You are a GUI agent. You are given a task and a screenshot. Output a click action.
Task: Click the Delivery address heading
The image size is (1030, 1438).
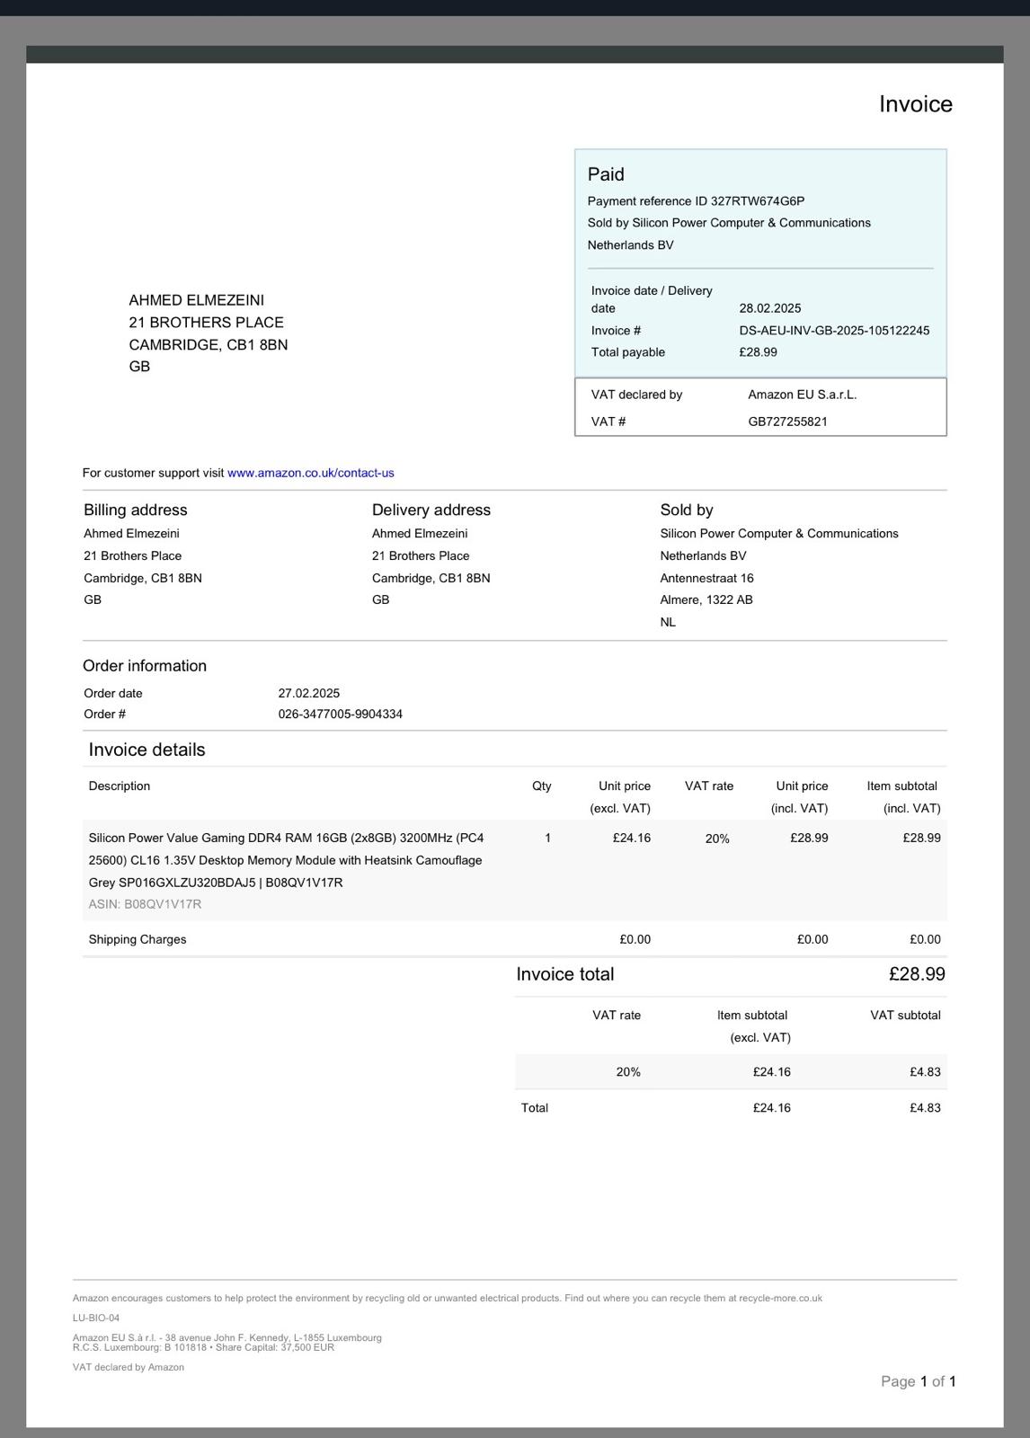(431, 510)
